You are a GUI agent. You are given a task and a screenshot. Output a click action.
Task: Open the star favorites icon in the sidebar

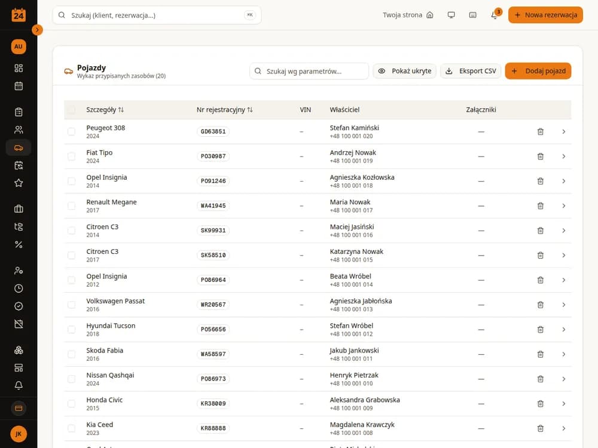pyautogui.click(x=19, y=183)
